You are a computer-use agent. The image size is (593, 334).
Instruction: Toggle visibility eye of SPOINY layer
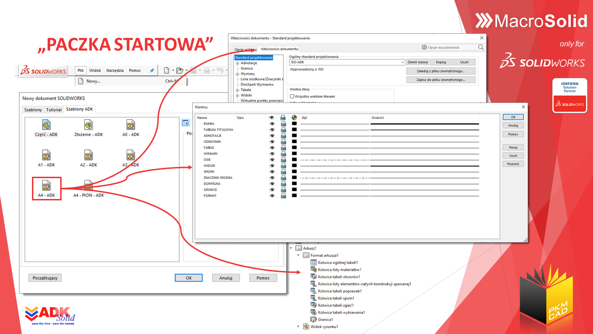(272, 172)
